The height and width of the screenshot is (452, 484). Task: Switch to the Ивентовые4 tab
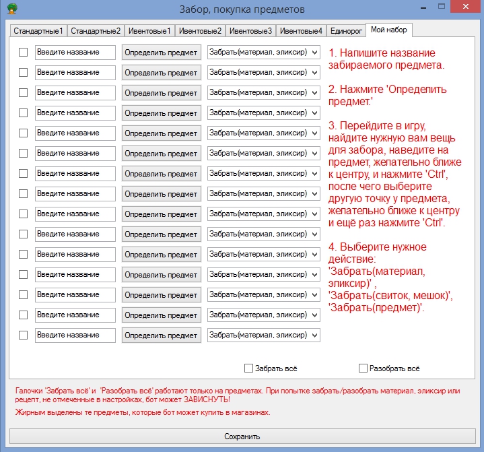[302, 31]
